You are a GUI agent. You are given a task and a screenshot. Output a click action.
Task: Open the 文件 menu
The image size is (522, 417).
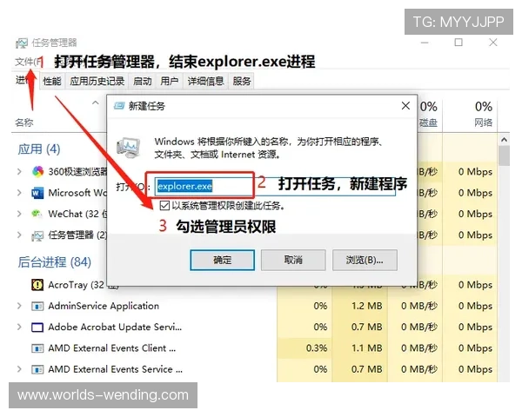pos(28,62)
